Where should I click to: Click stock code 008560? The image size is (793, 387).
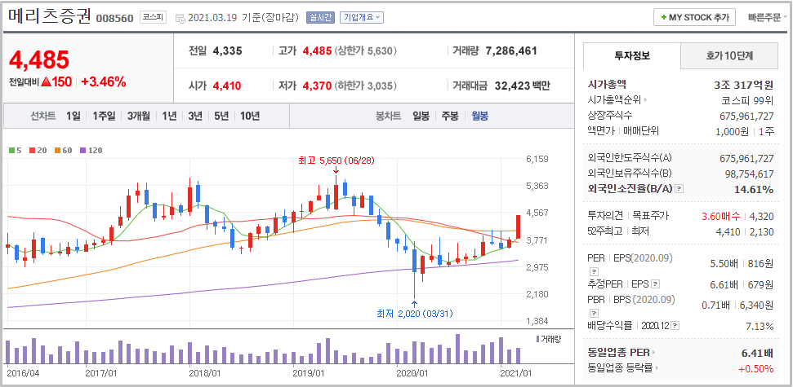[115, 19]
